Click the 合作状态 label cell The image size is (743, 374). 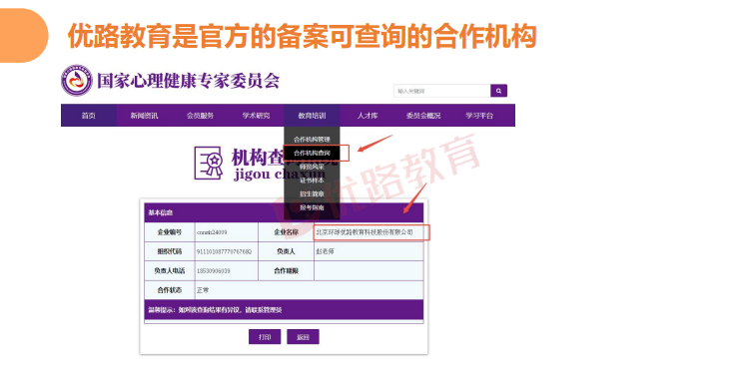coord(170,290)
